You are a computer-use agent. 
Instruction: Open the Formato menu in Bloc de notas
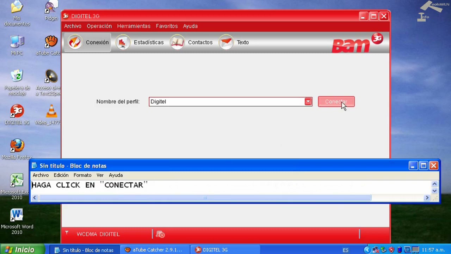82,175
